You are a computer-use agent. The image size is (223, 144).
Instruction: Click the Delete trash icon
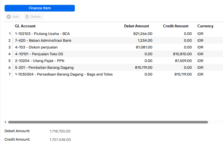(27, 17)
